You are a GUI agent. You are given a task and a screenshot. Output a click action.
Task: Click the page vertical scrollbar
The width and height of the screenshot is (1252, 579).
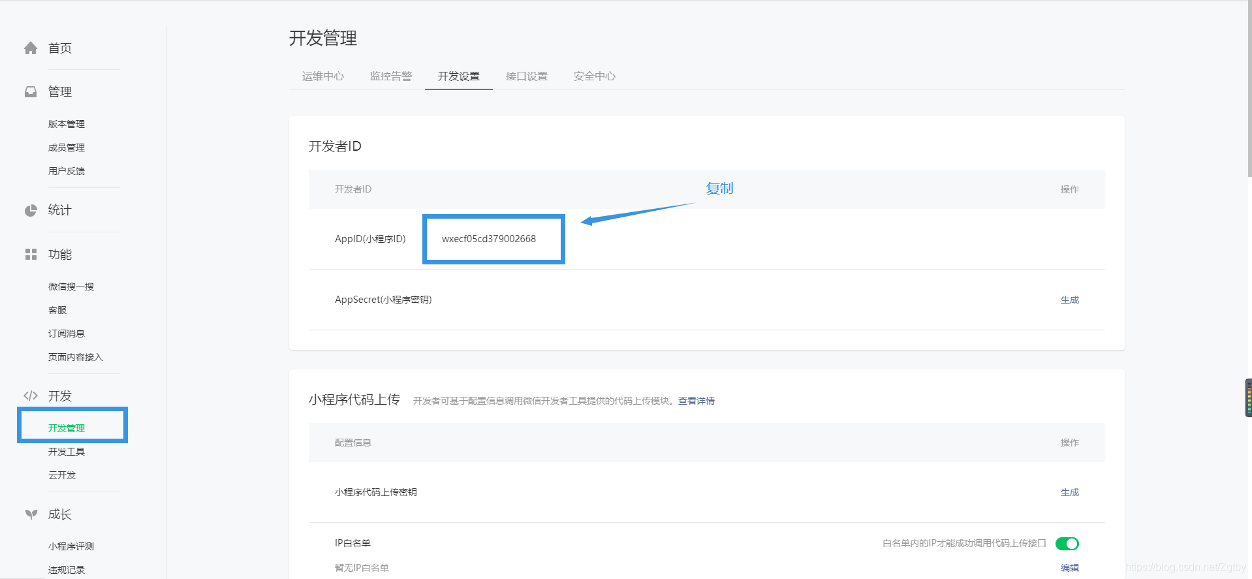tap(1249, 90)
